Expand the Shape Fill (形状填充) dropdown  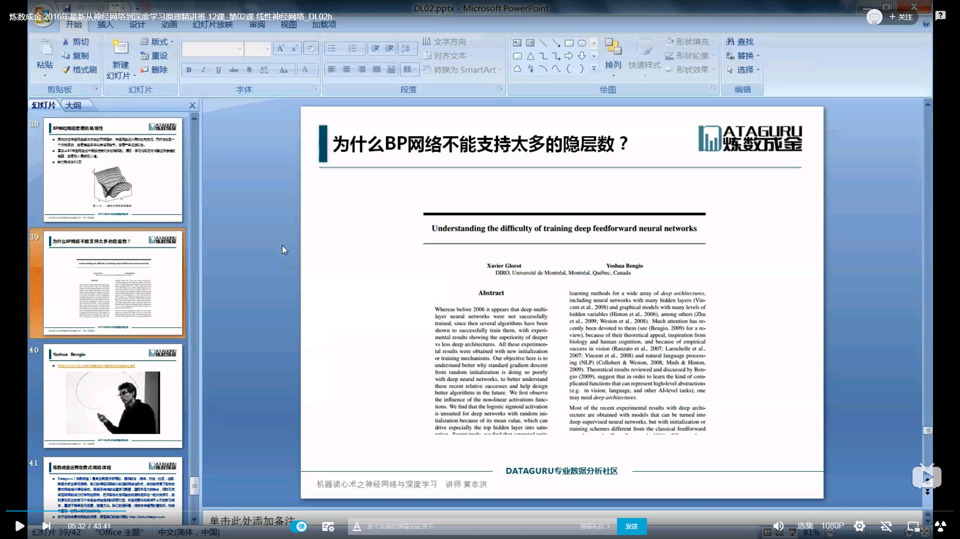click(690, 41)
